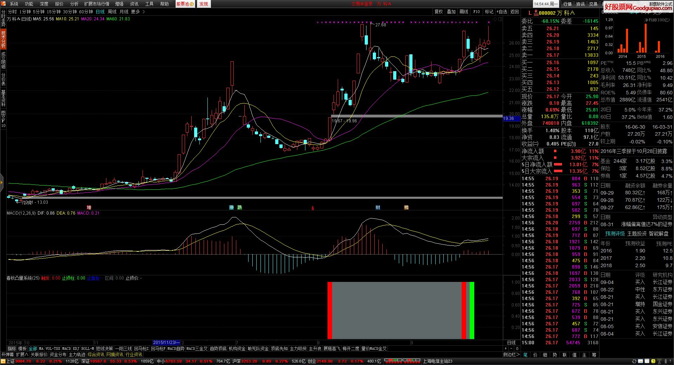Click the 0 reset button below 日线

tap(517, 349)
